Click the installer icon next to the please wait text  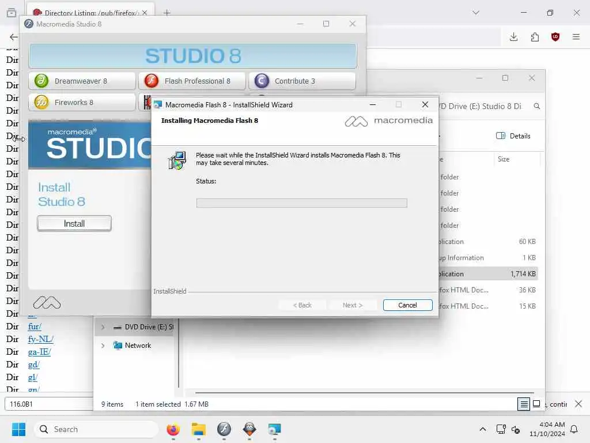(177, 160)
